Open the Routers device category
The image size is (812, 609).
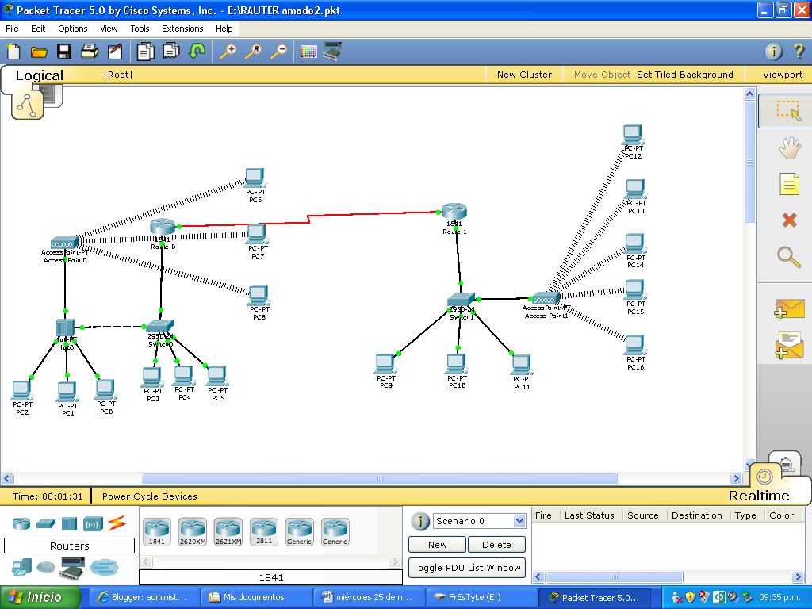coord(20,522)
